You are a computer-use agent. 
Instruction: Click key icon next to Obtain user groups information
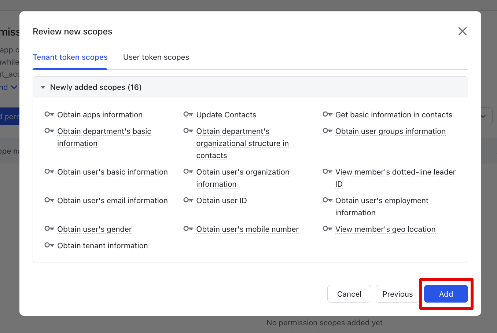click(327, 131)
